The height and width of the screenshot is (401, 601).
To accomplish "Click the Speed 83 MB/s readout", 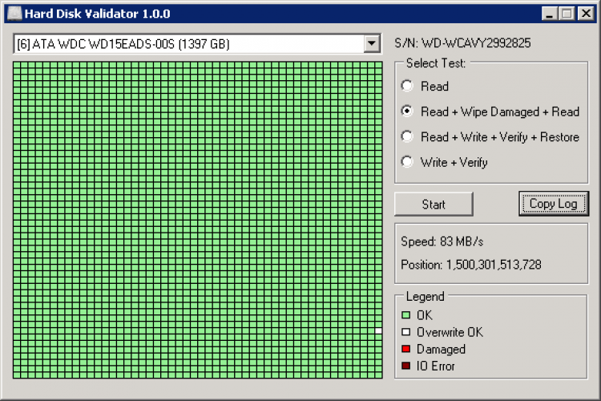I will pyautogui.click(x=442, y=241).
